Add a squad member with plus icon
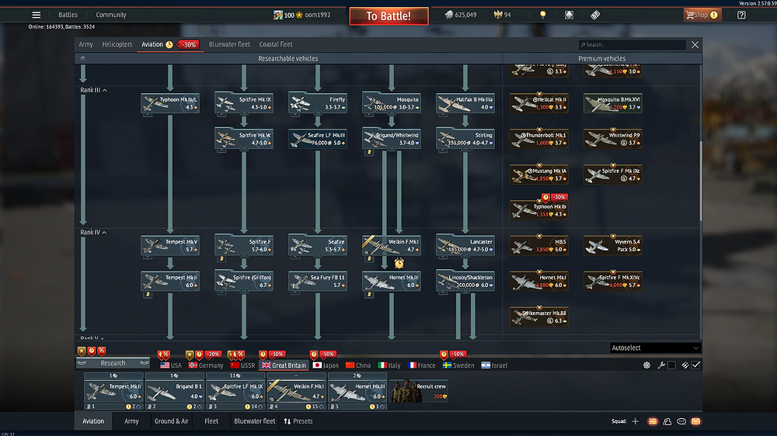 [636, 421]
